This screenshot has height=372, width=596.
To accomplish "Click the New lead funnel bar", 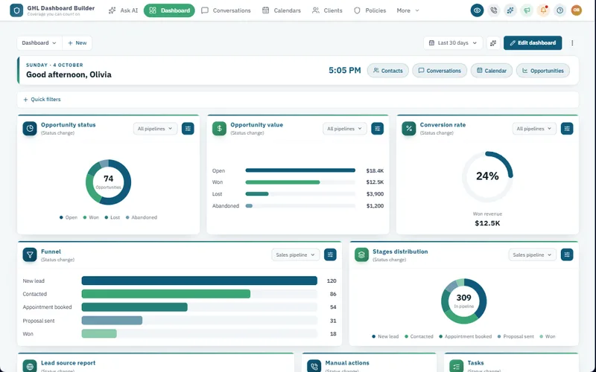I will (x=199, y=280).
